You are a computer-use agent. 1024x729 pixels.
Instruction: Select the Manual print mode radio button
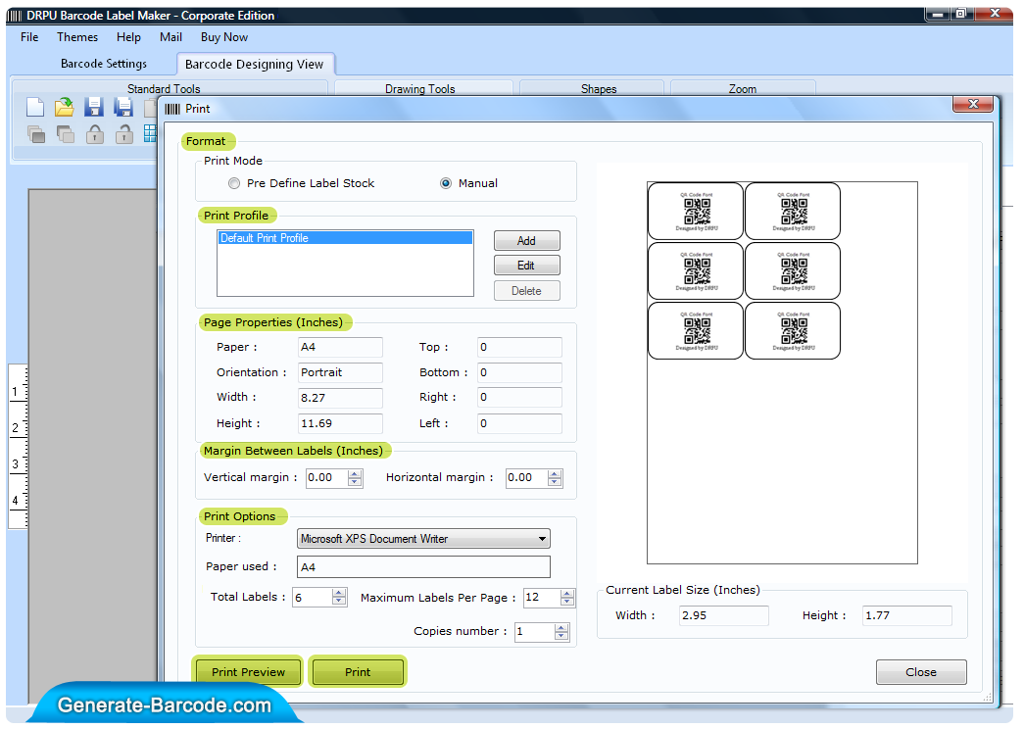click(446, 183)
